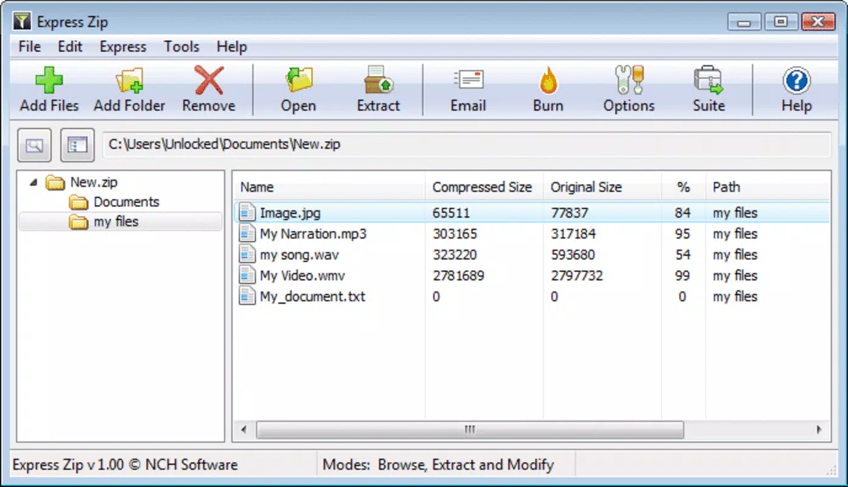
Task: Sort by Original Size column header
Action: tap(602, 187)
